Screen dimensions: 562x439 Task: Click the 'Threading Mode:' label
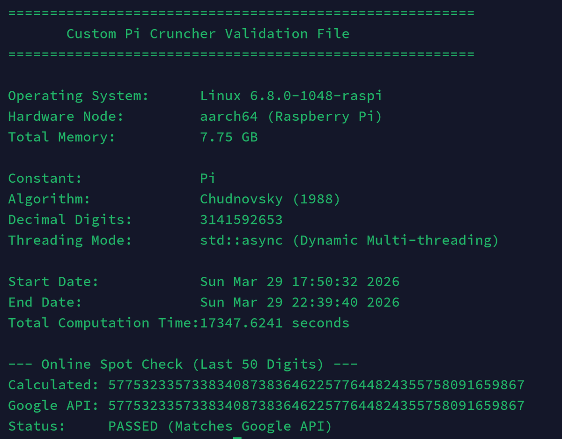tap(70, 240)
